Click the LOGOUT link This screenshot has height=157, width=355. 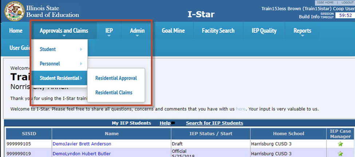(347, 3)
